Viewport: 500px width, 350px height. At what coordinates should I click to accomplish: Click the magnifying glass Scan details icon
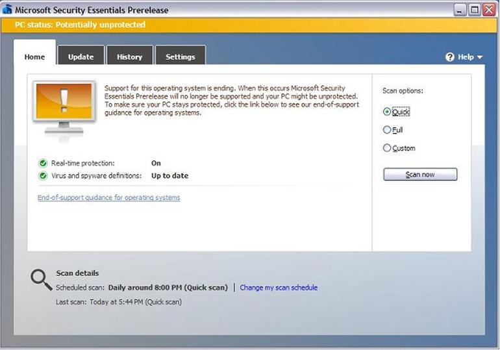tap(41, 280)
